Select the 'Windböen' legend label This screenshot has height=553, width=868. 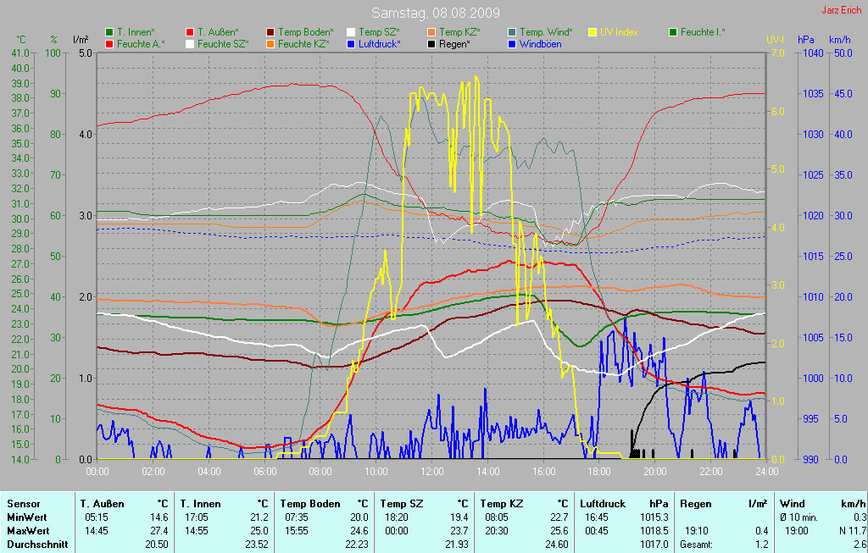(x=541, y=44)
